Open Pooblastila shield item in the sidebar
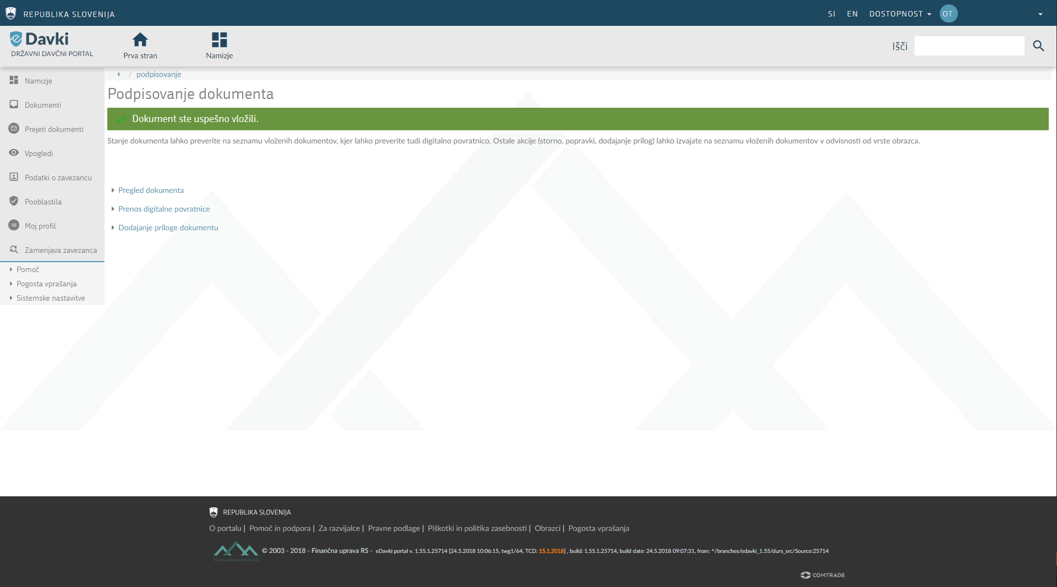The width and height of the screenshot is (1057, 587). point(14,201)
